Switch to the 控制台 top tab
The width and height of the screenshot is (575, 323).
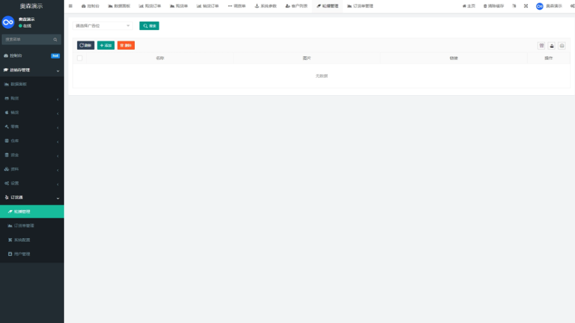[x=90, y=6]
